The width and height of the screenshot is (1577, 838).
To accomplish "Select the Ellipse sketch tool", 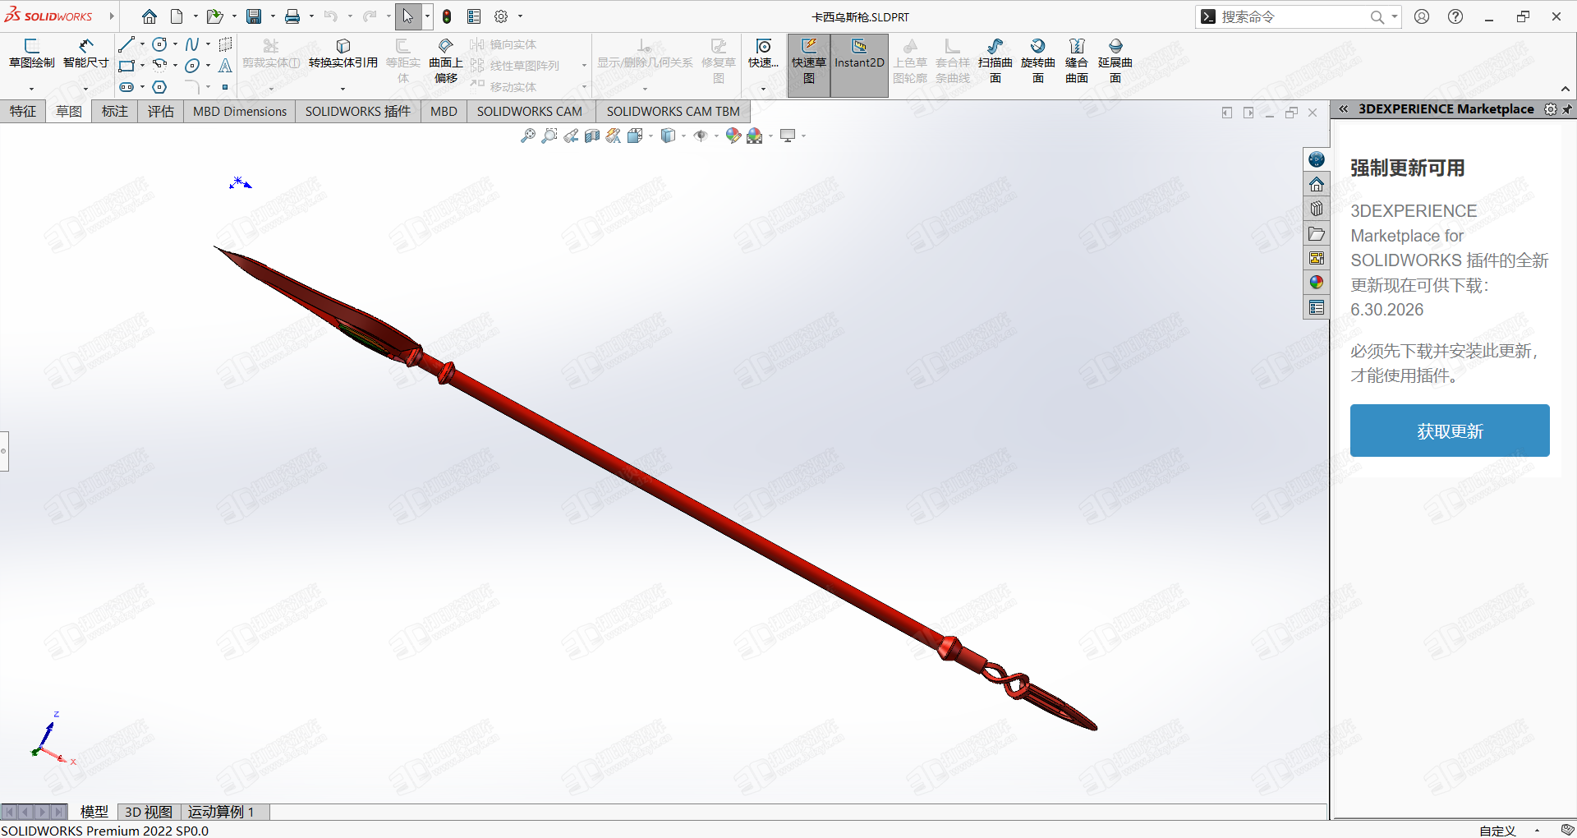I will pyautogui.click(x=192, y=66).
